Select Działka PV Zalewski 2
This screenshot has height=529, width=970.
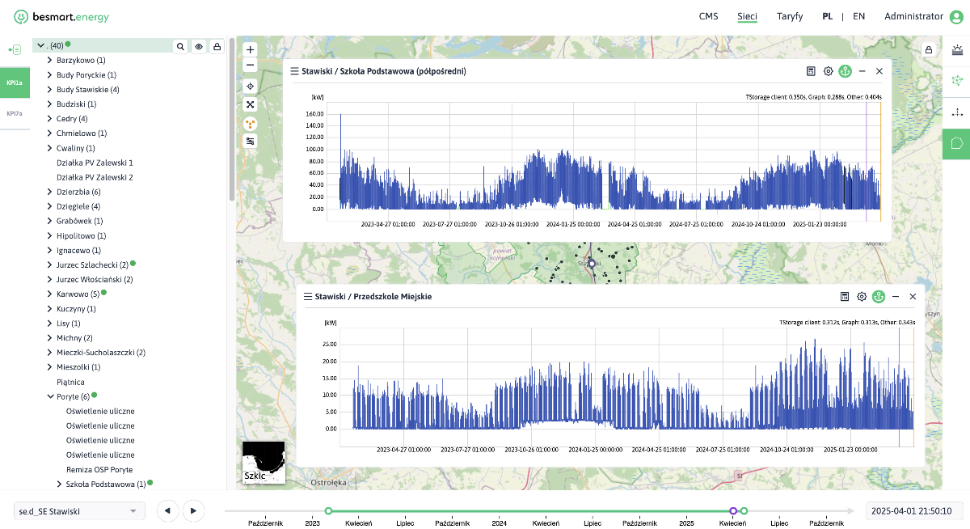coord(95,177)
